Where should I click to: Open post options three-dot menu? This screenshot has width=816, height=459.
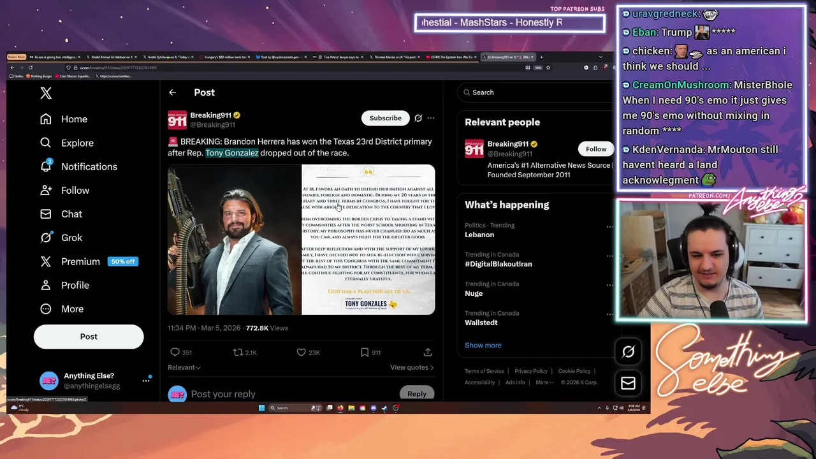431,118
